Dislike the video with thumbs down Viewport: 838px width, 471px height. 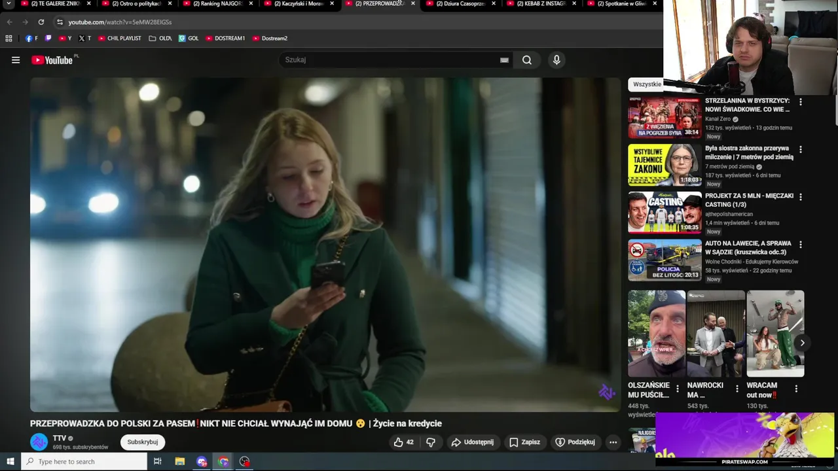(x=431, y=442)
